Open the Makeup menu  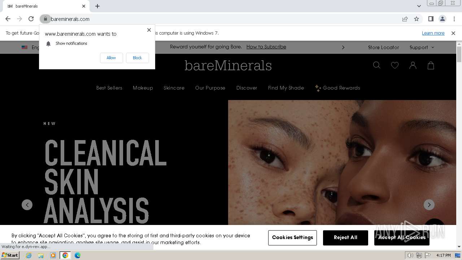pyautogui.click(x=143, y=88)
